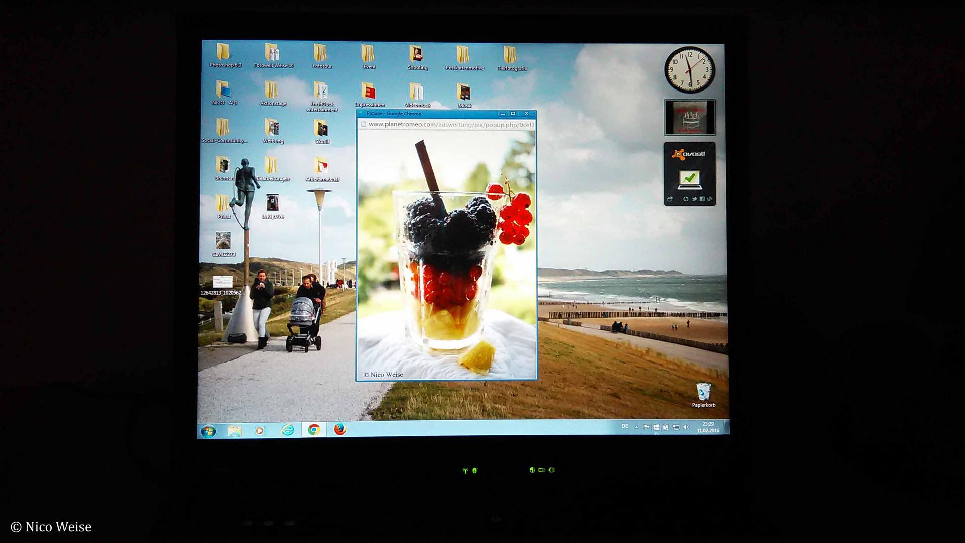Select the IMG 0276 image file
This screenshot has width=965, height=543.
pos(273,207)
